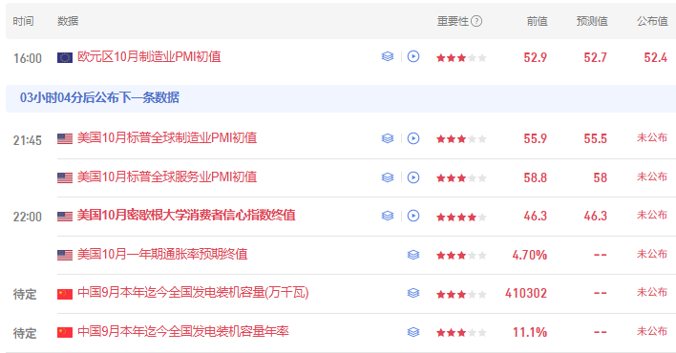
Task: Click forecast value 55.5
Action: (x=596, y=138)
